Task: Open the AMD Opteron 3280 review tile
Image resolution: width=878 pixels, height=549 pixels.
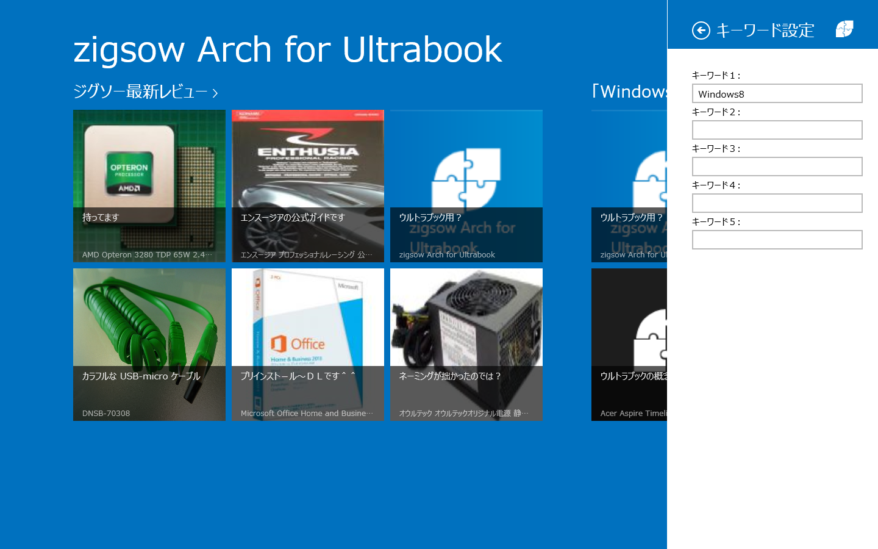Action: pyautogui.click(x=149, y=186)
